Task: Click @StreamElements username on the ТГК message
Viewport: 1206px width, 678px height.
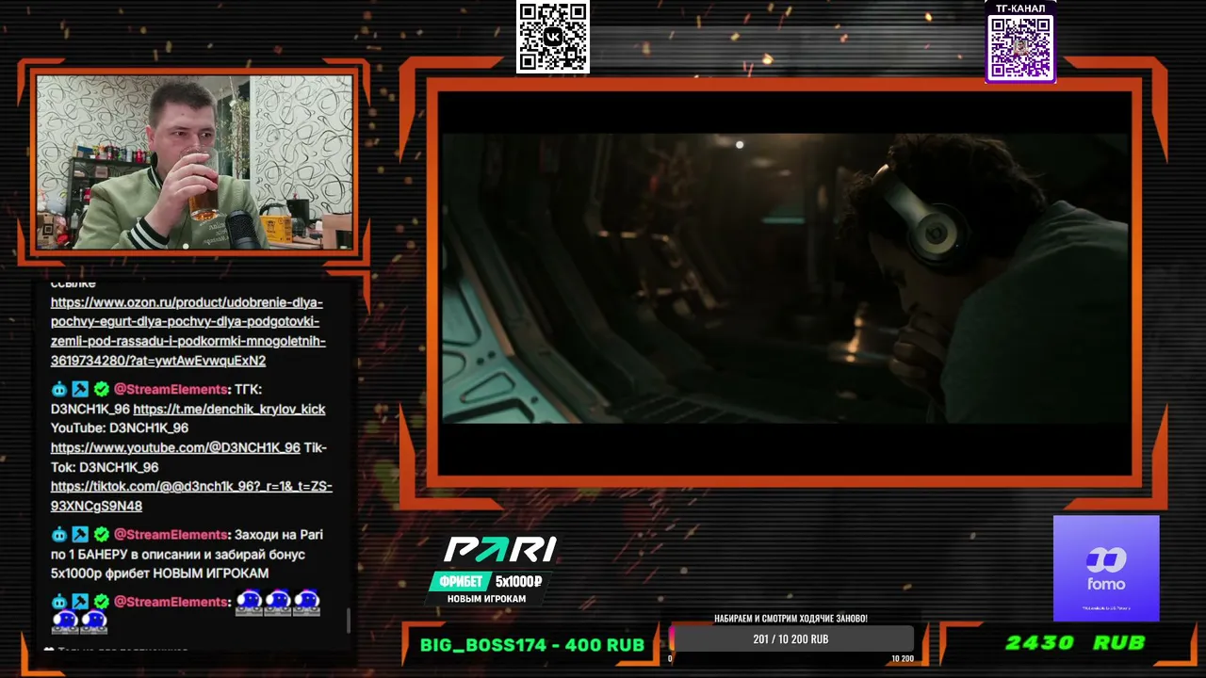Action: coord(171,389)
